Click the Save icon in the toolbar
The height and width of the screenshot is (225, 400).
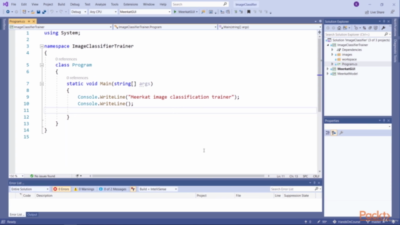click(39, 12)
